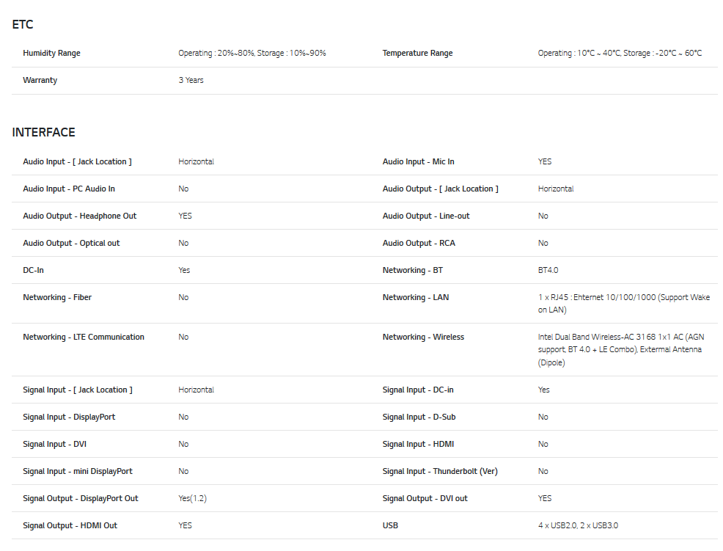The image size is (723, 551).
Task: Select the Audio Output - Headphone Out label
Action: [x=79, y=216]
